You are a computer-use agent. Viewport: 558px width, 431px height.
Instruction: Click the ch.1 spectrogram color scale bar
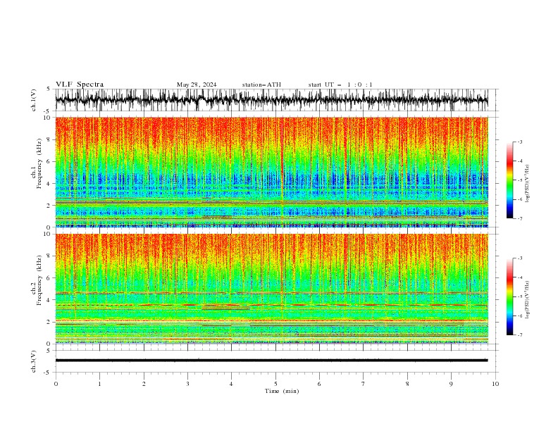(x=509, y=180)
